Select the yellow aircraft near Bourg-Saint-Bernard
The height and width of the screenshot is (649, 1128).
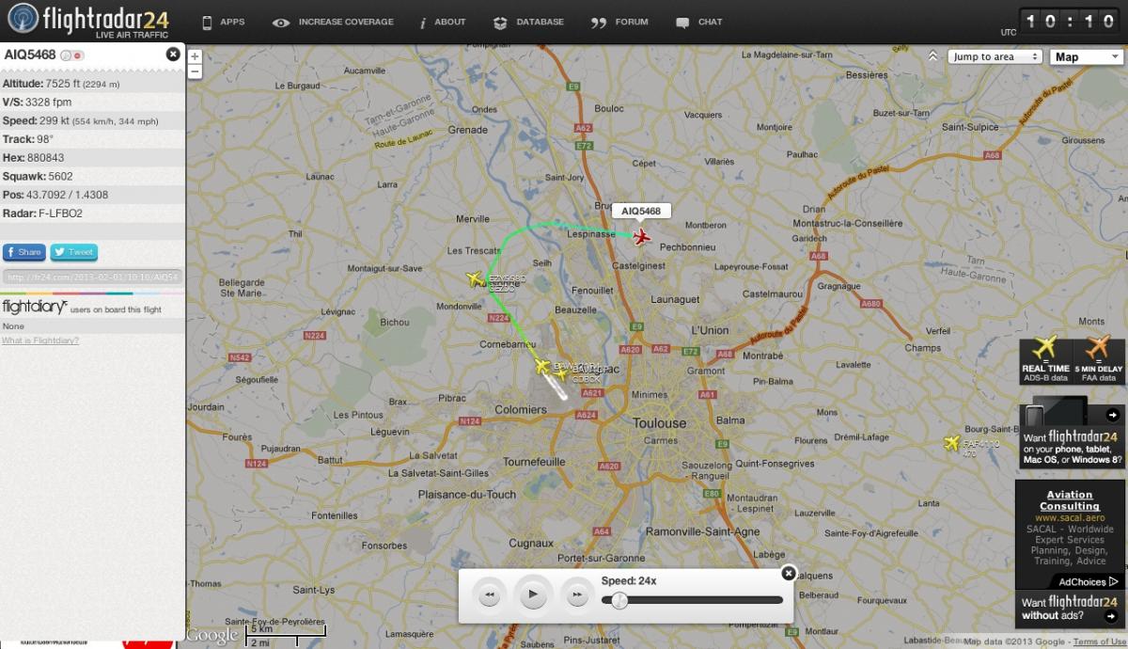click(951, 443)
